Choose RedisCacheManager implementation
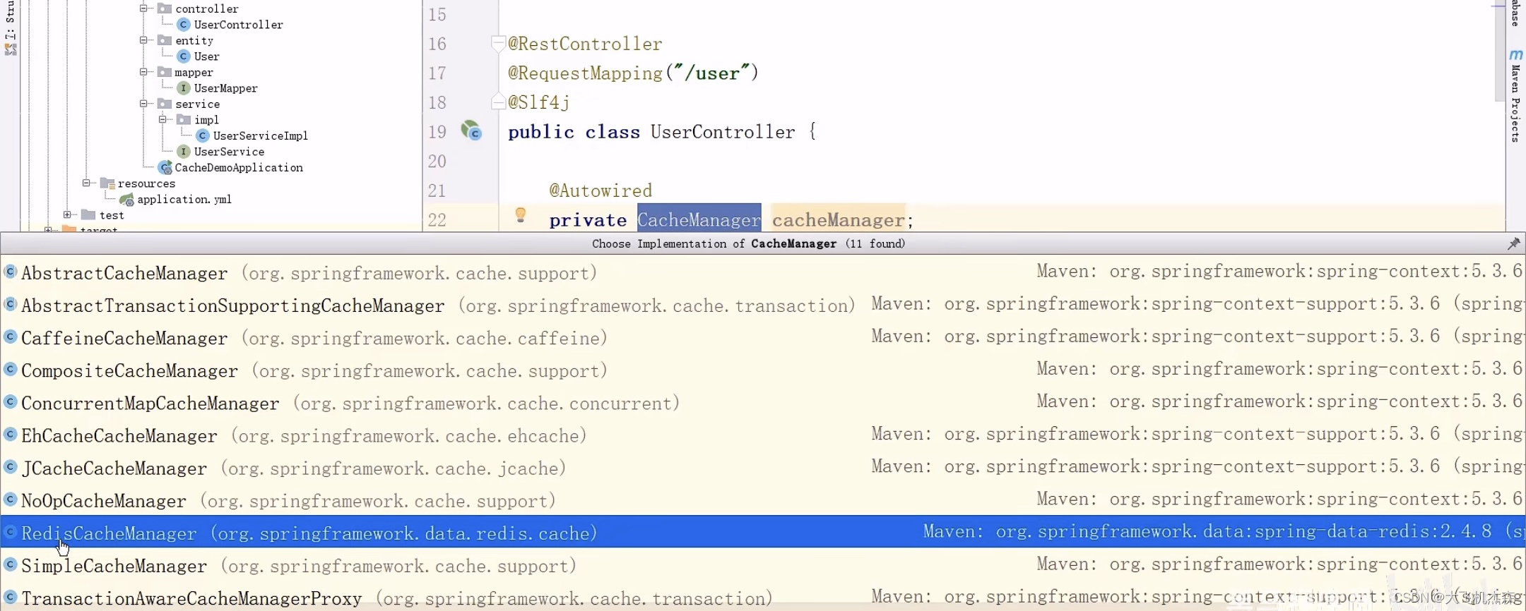1526x611 pixels. [763, 532]
